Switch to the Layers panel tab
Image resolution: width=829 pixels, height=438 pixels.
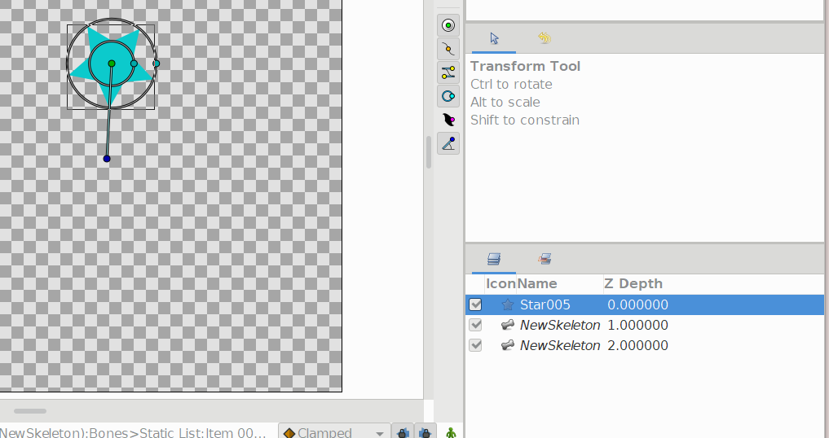pos(494,259)
